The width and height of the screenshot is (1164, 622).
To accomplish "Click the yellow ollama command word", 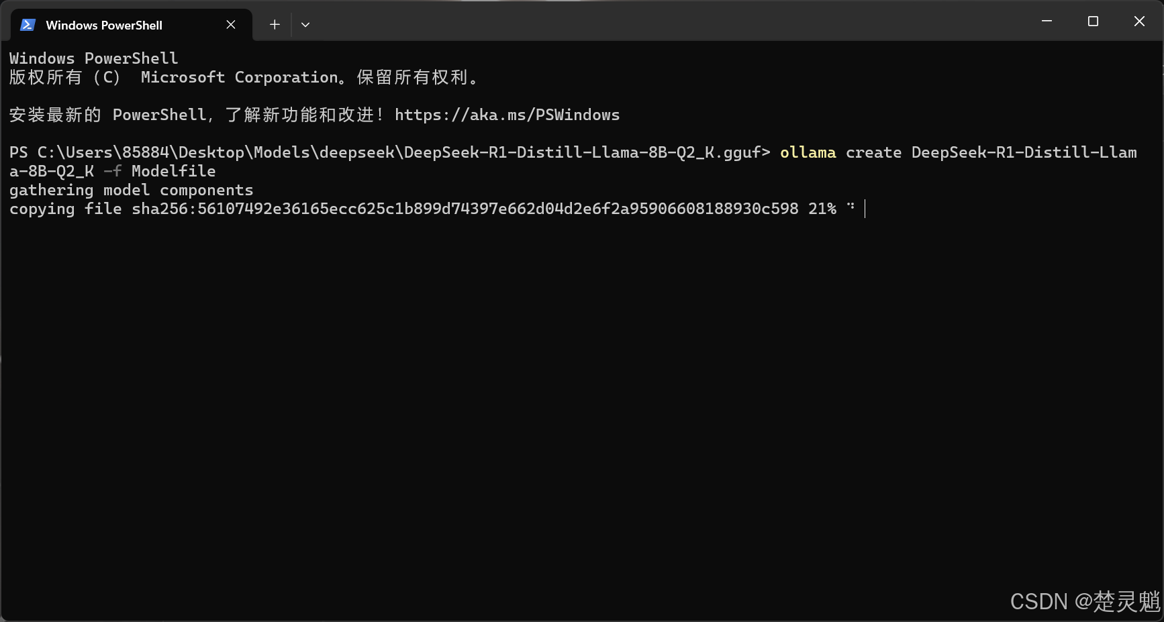I will coord(808,152).
